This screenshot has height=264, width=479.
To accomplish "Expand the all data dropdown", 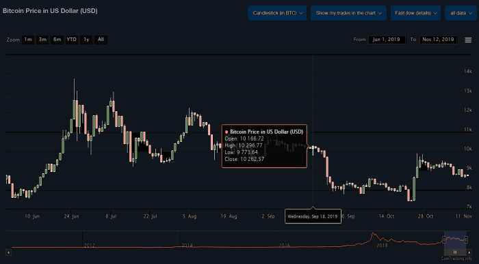I will pyautogui.click(x=461, y=13).
